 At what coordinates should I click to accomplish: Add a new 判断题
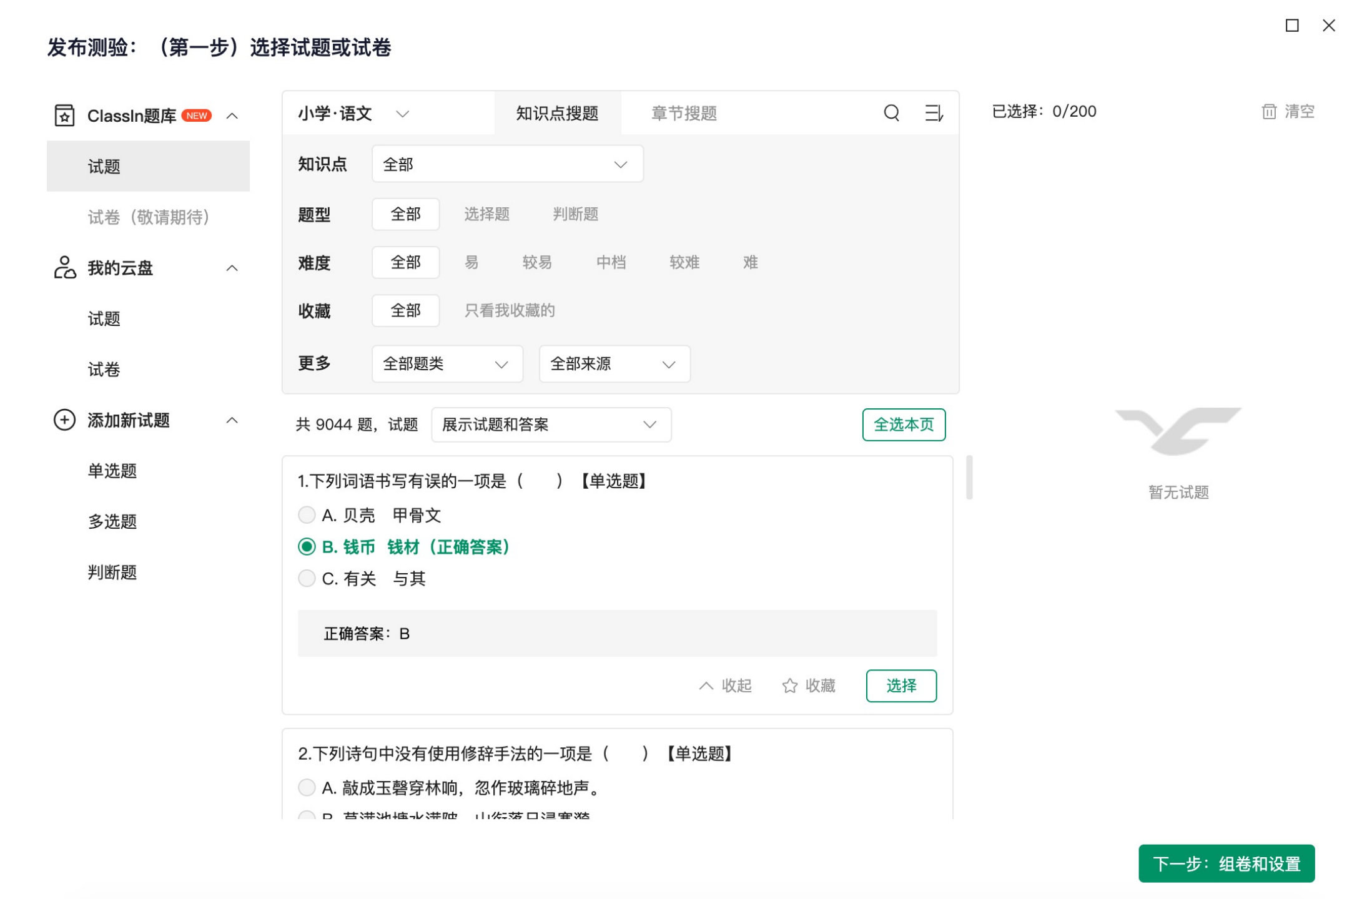tap(112, 572)
